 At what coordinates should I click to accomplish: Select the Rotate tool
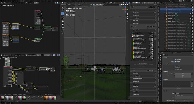coord(63,16)
